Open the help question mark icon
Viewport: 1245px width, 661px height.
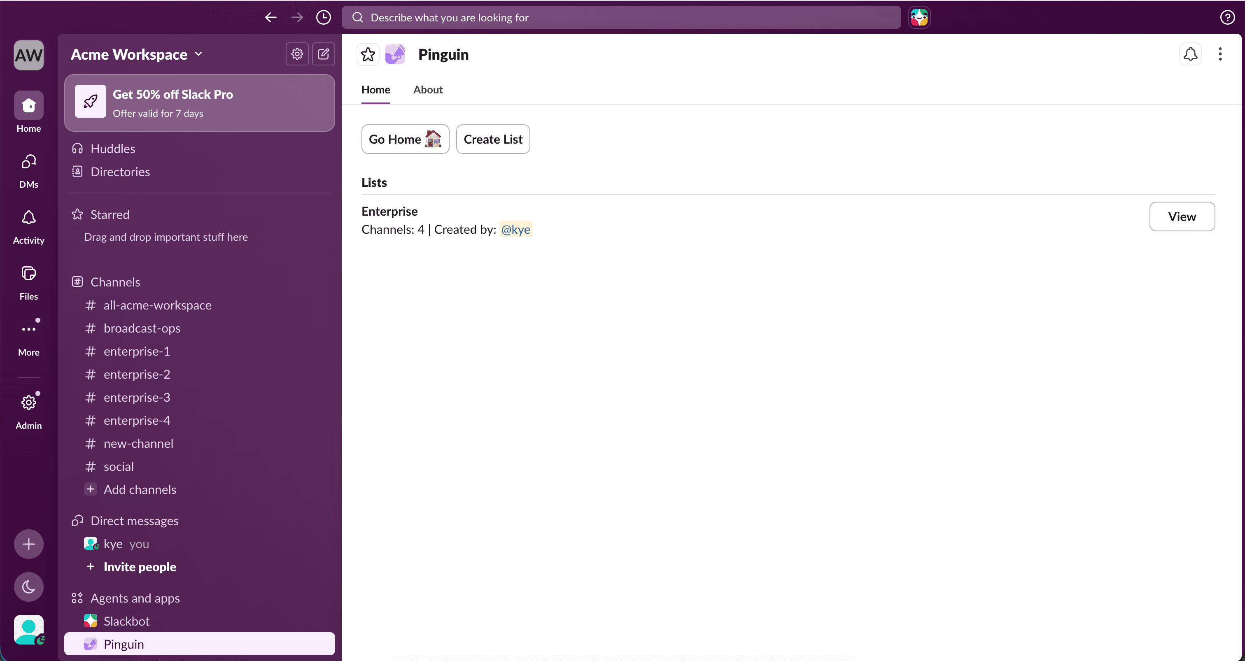(1227, 17)
